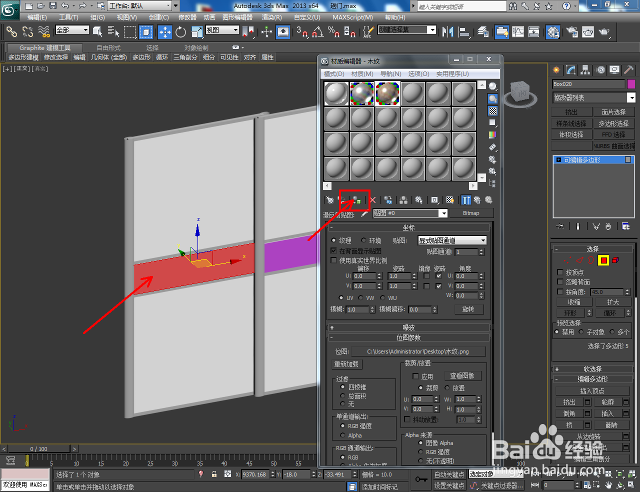Open the Material Editor checker-sphere toolbar icon
Image resolution: width=640 pixels, height=492 pixels.
tap(553, 32)
